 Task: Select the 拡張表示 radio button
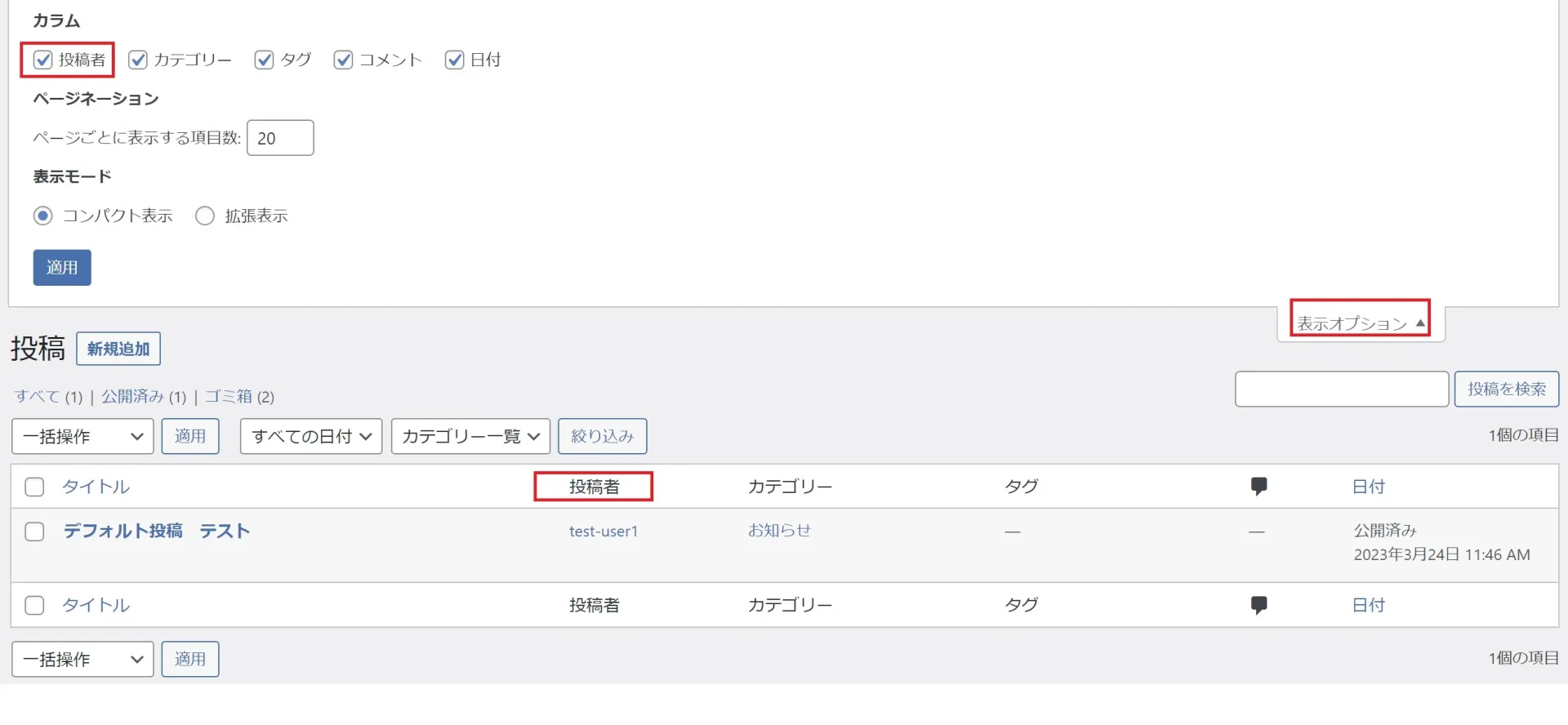point(205,216)
